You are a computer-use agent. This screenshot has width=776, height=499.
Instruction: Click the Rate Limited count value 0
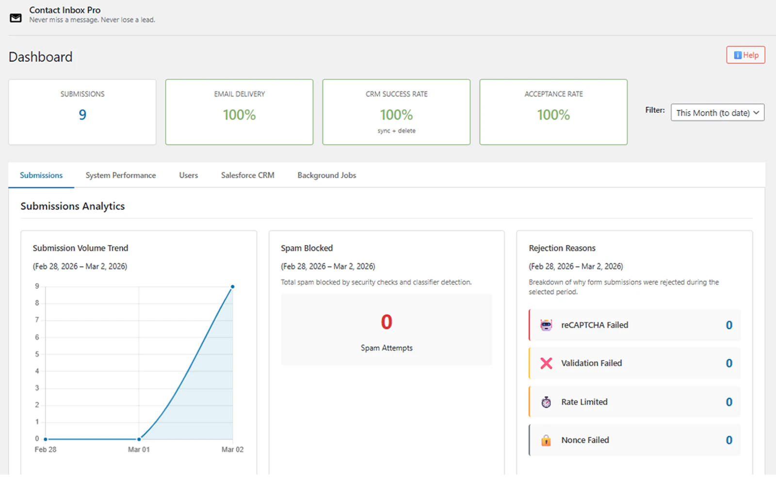[729, 402]
